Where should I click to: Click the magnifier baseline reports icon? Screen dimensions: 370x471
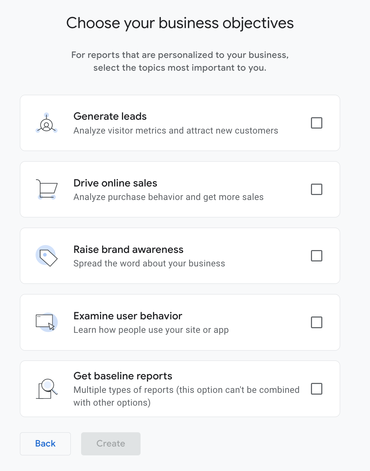coord(47,389)
